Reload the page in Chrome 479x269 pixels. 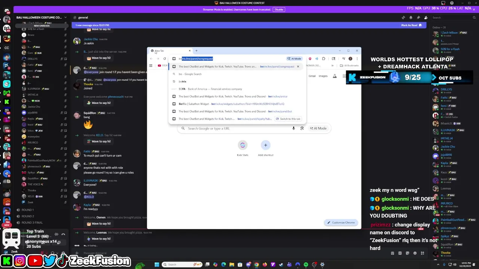click(165, 59)
